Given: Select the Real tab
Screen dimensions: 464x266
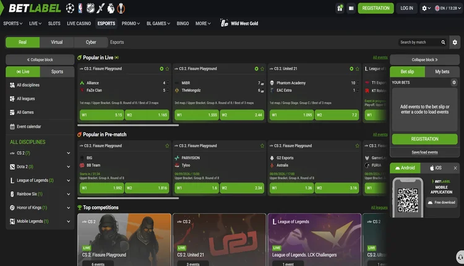Looking at the screenshot, I should [22, 42].
